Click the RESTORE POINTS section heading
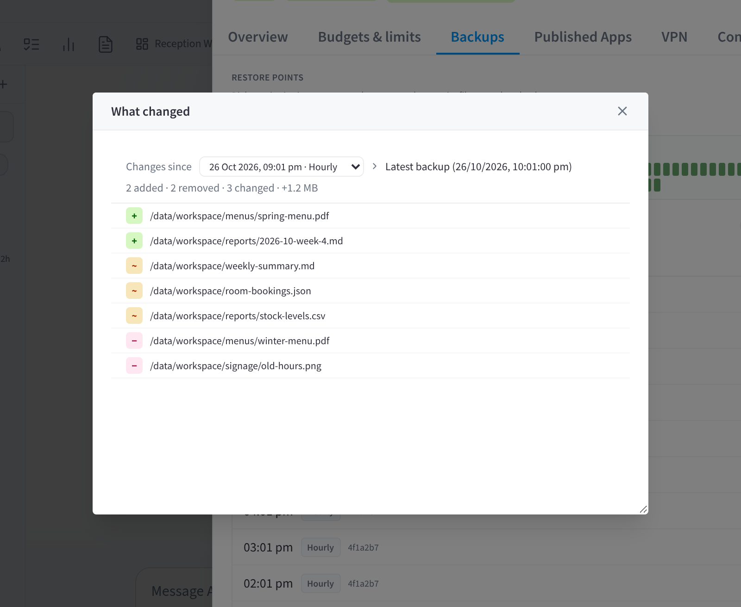The height and width of the screenshot is (607, 741). (267, 77)
